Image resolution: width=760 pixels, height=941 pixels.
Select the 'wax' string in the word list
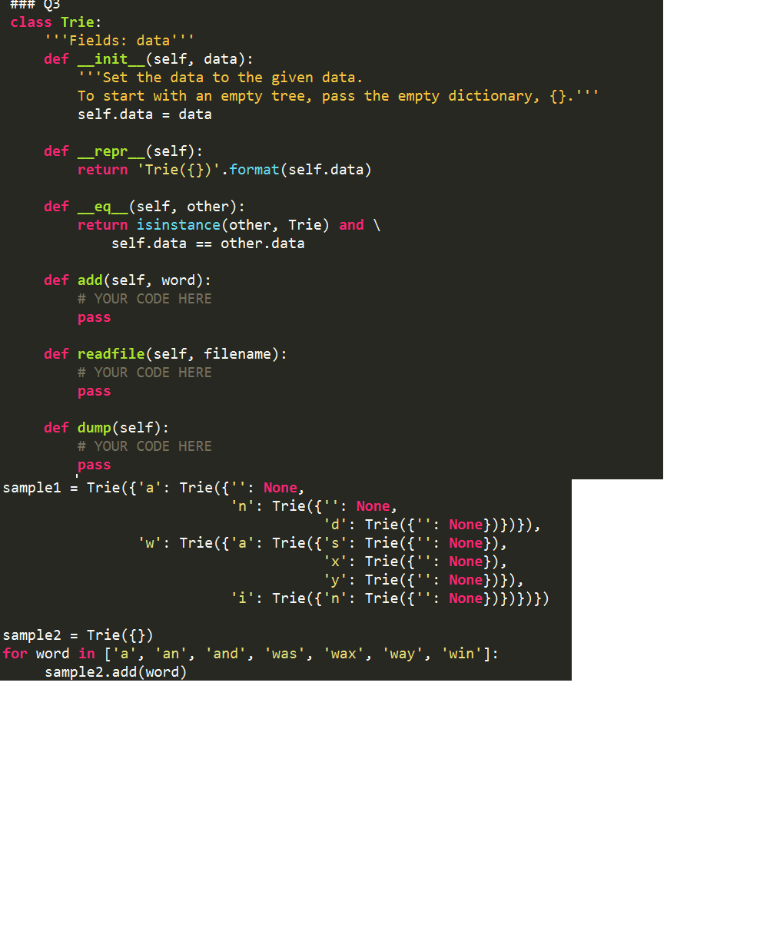pyautogui.click(x=343, y=653)
